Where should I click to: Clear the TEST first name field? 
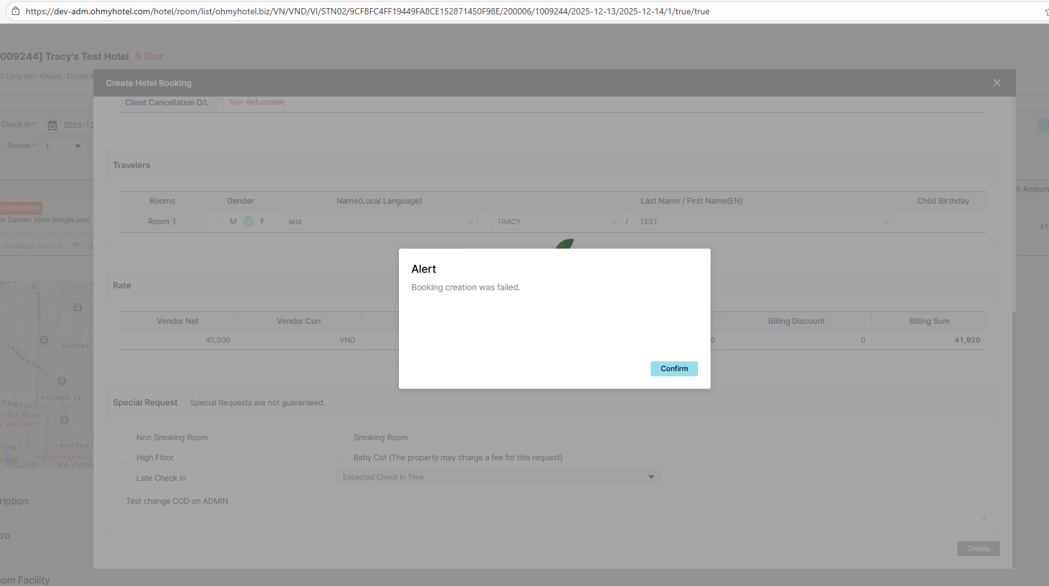(886, 222)
